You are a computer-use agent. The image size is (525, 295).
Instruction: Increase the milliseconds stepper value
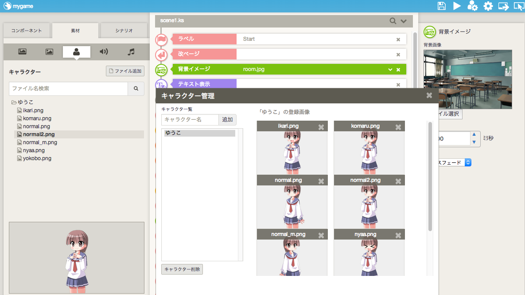pyautogui.click(x=474, y=134)
